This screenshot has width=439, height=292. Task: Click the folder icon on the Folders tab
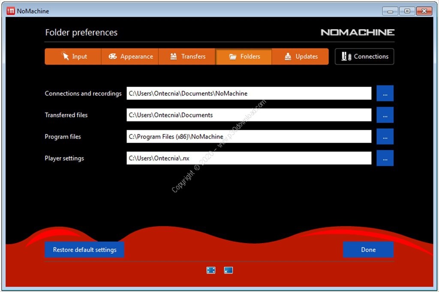232,56
